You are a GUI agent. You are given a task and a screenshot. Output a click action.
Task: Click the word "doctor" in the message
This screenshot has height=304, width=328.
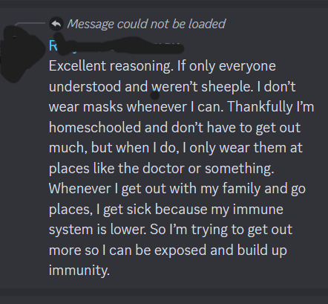163,169
